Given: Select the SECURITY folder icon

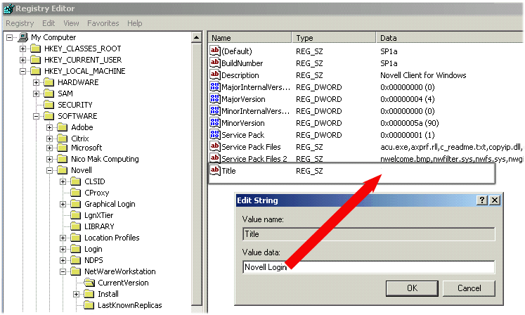Looking at the screenshot, I should click(x=49, y=105).
